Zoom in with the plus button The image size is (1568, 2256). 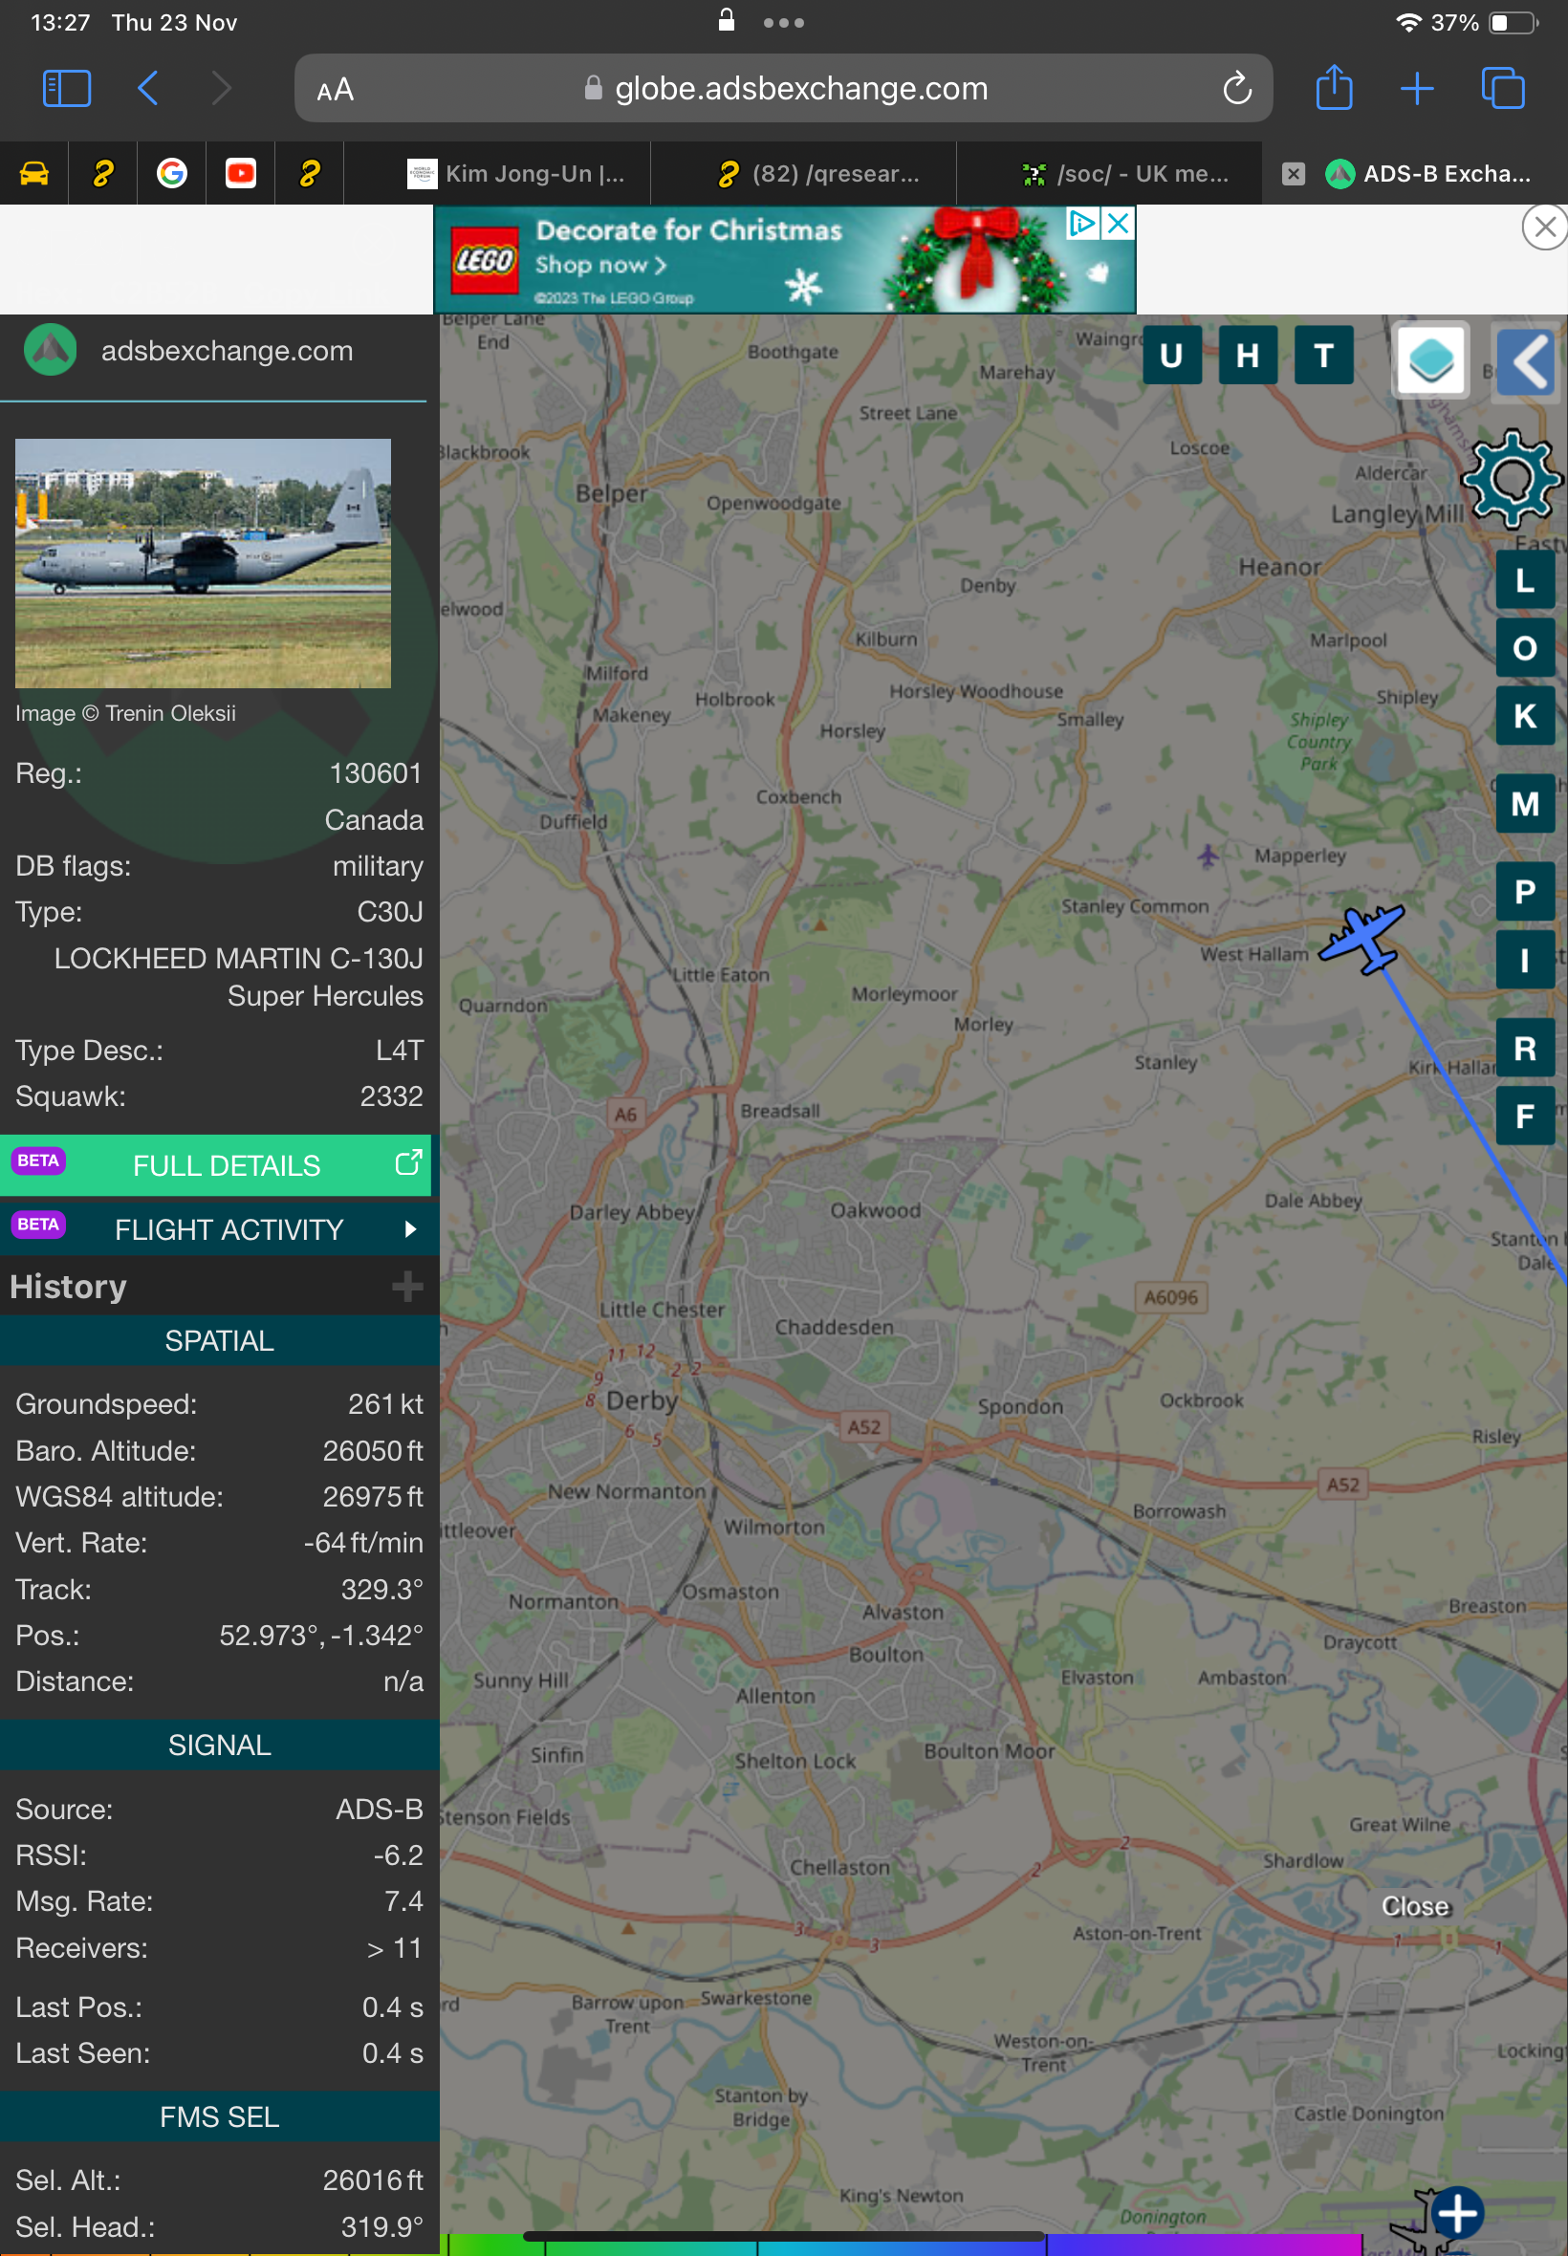pos(1456,2213)
